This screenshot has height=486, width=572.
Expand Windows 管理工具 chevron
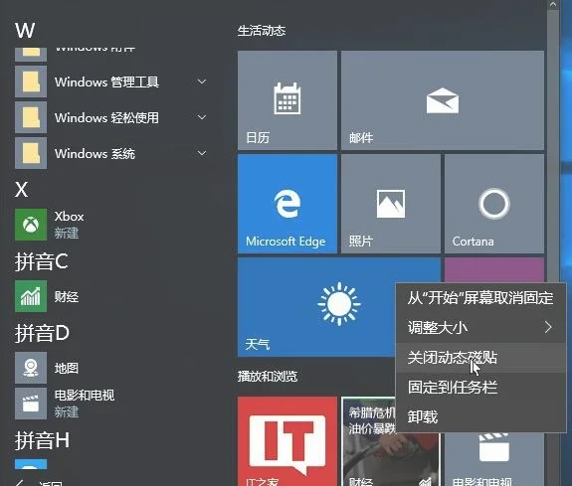click(x=202, y=81)
